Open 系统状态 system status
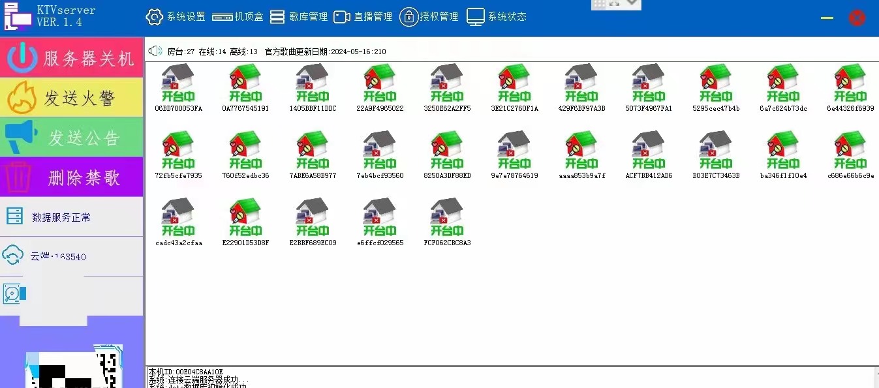Screen dimensions: 879x388 click(x=497, y=17)
